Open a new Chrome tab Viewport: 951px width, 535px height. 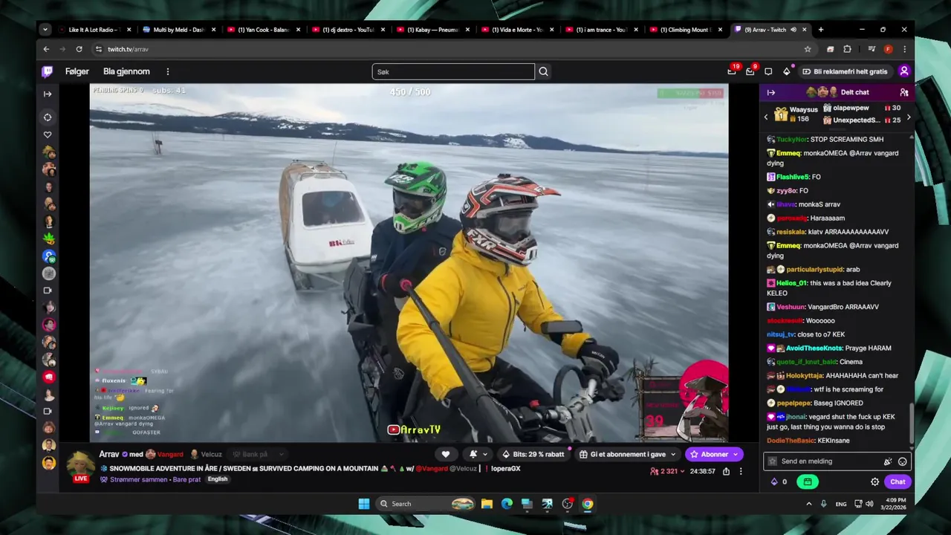click(821, 30)
